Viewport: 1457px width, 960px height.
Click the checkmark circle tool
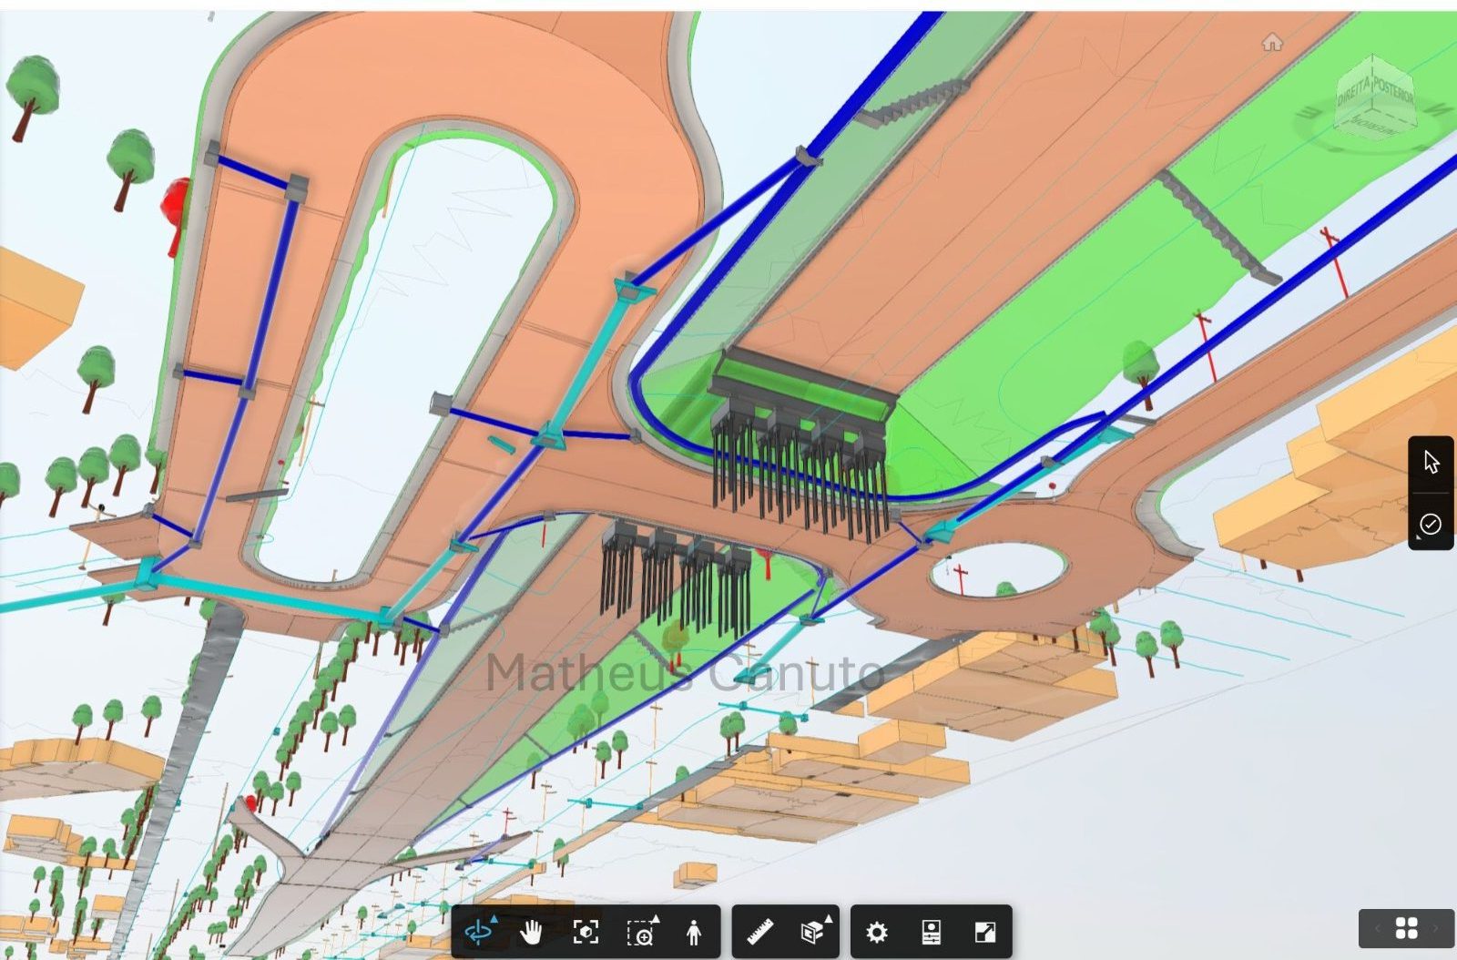pyautogui.click(x=1431, y=524)
